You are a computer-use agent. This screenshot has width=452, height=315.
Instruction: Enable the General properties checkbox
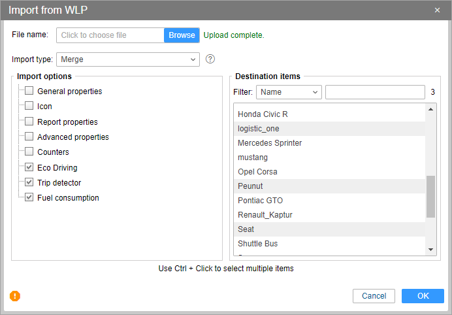pos(29,91)
